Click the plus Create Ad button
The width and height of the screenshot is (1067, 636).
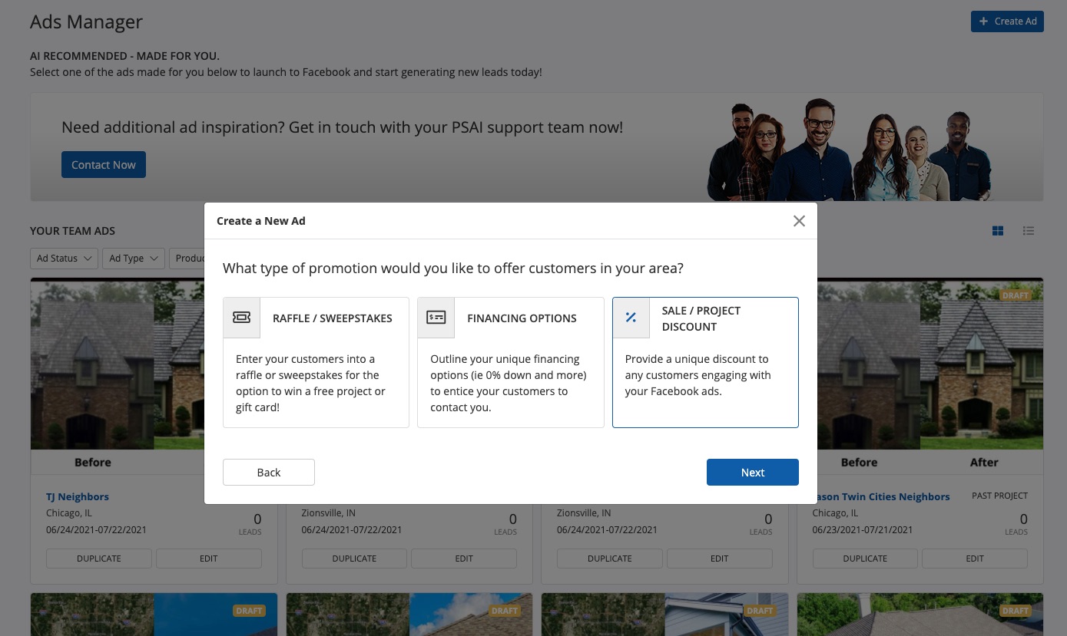tap(1006, 21)
